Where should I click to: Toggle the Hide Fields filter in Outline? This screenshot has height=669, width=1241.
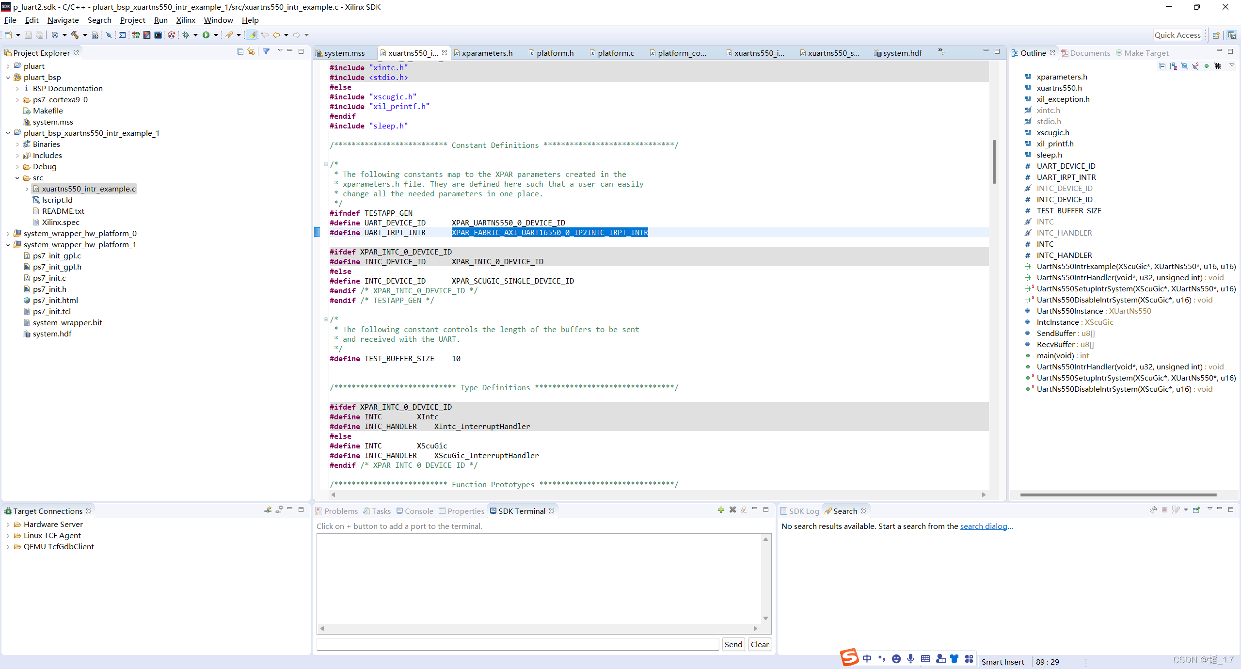click(1184, 66)
